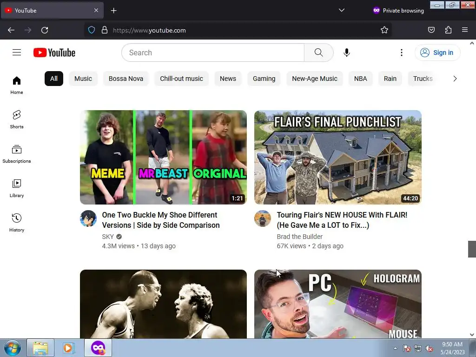The width and height of the screenshot is (476, 357).
Task: Go back with browser back arrow
Action: (11, 30)
